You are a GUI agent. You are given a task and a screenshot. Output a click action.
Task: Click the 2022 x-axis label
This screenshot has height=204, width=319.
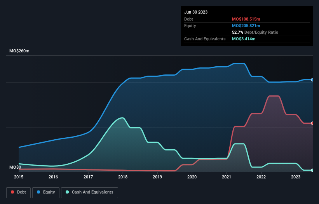click(x=261, y=177)
